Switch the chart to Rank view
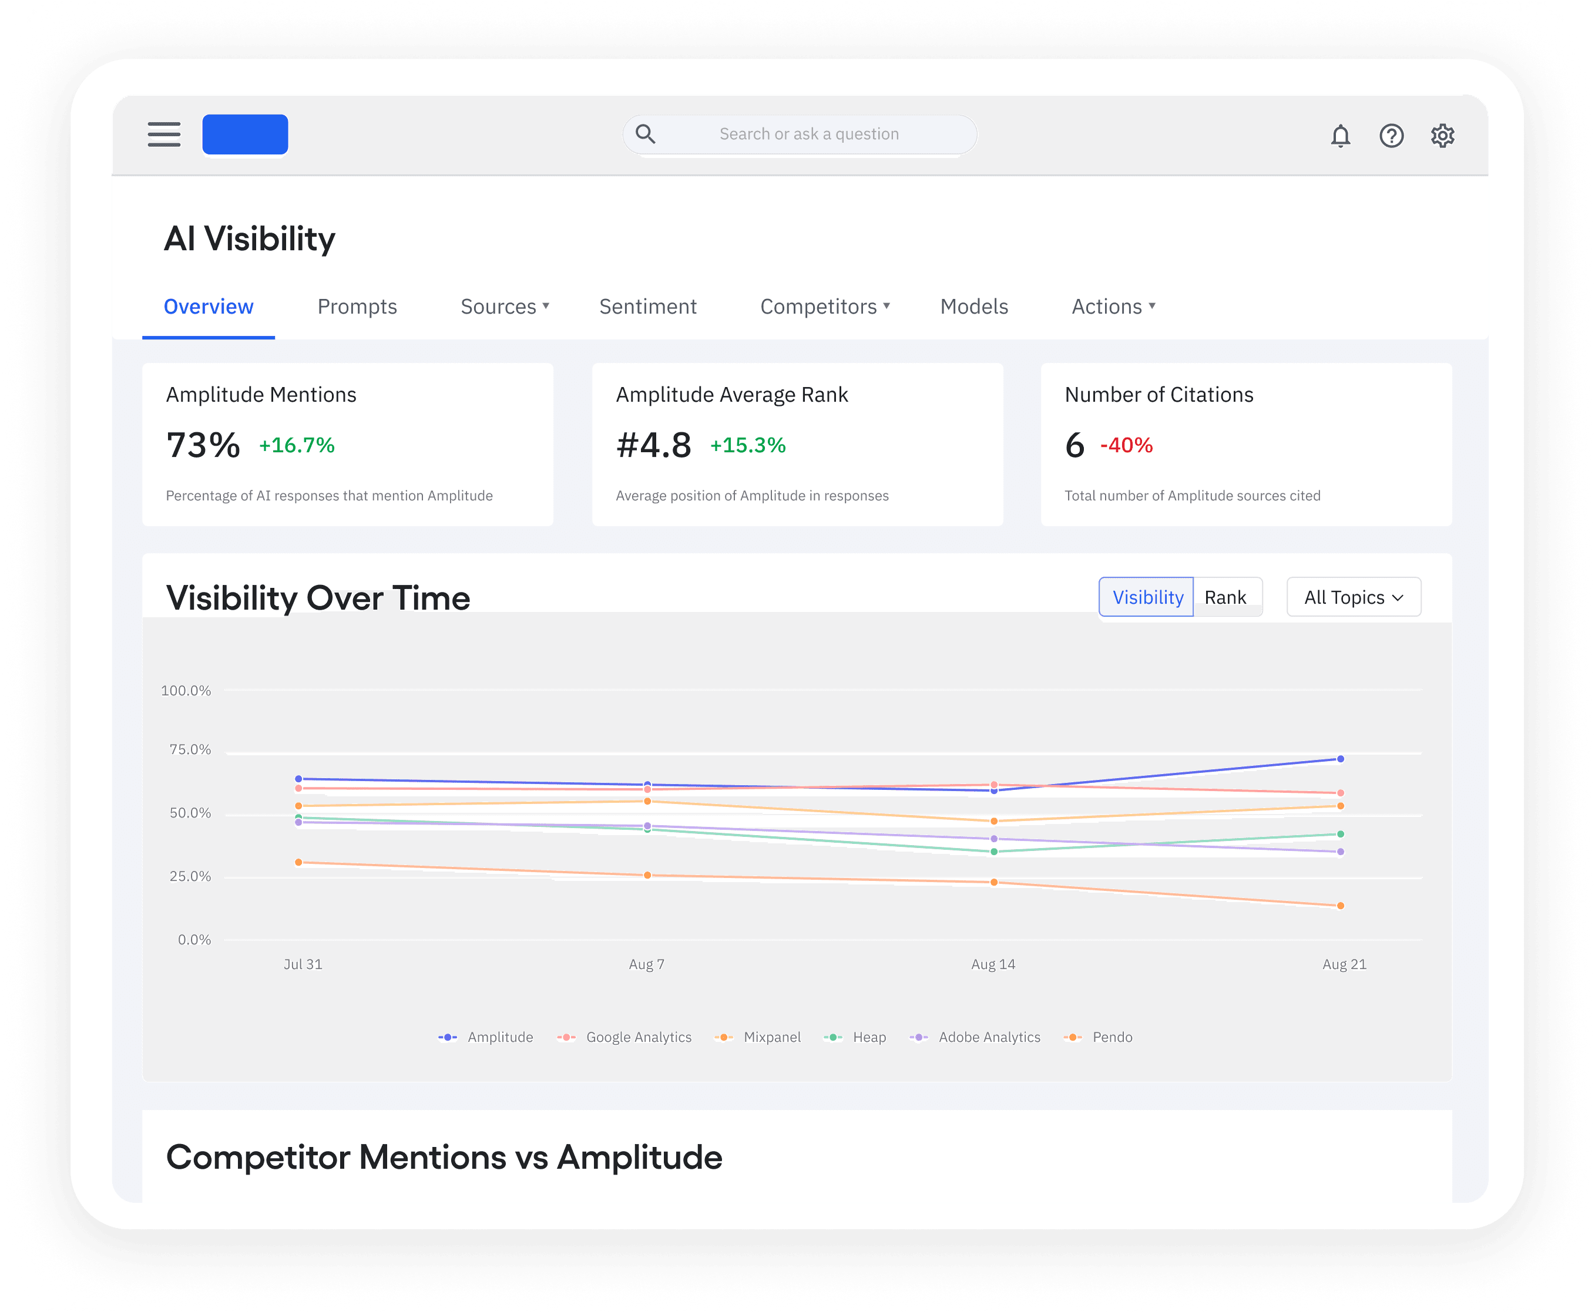This screenshot has height=1312, width=1595. tap(1226, 596)
